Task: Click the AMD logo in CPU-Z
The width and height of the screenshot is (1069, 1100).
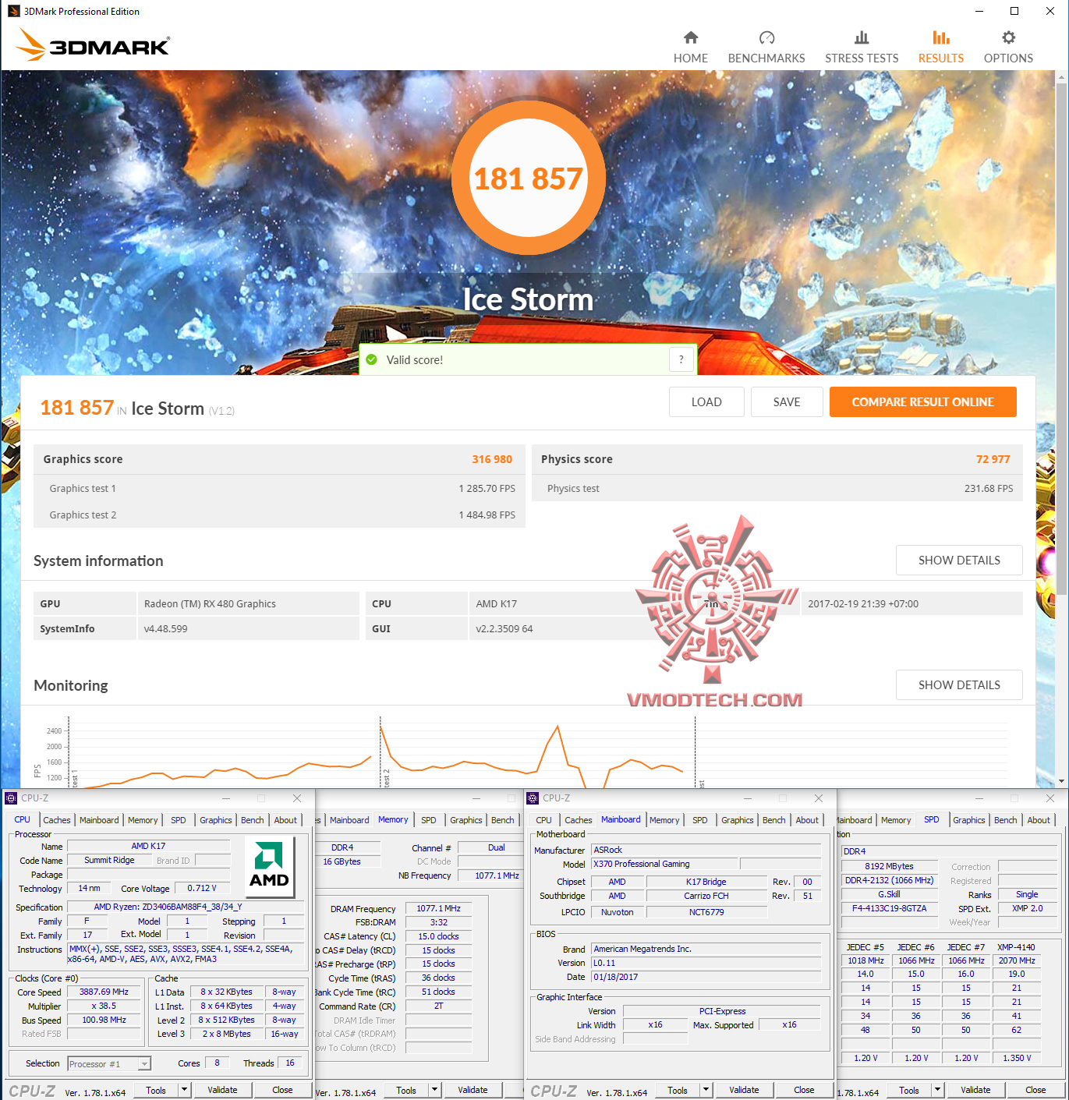Action: 268,865
